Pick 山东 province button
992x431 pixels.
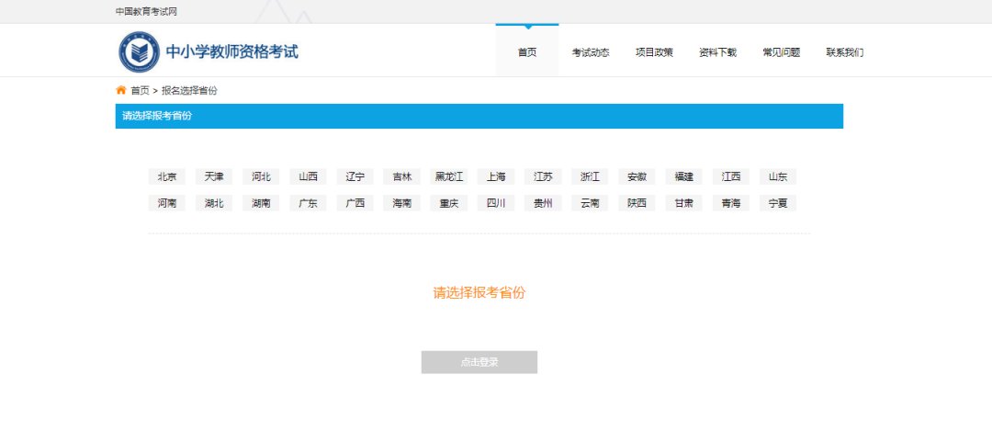[777, 176]
